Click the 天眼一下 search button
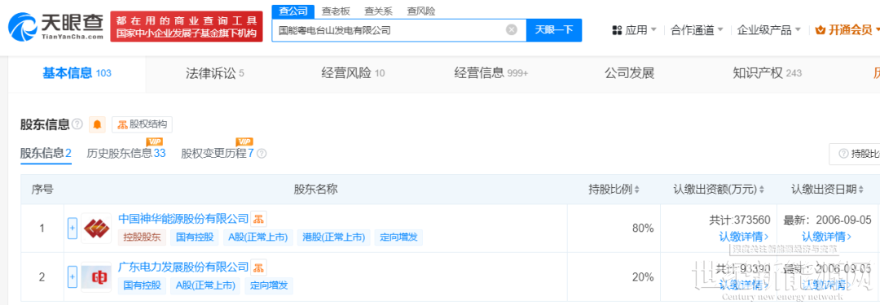The image size is (880, 305). point(554,30)
